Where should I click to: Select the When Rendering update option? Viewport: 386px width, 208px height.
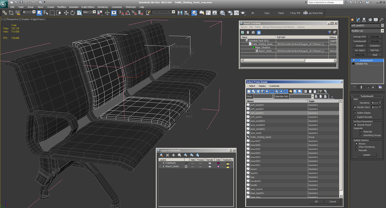(x=356, y=147)
